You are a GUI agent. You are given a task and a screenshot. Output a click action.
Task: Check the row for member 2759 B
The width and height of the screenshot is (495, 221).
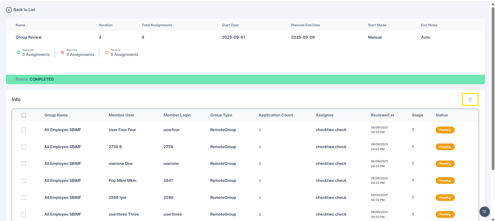[24, 147]
